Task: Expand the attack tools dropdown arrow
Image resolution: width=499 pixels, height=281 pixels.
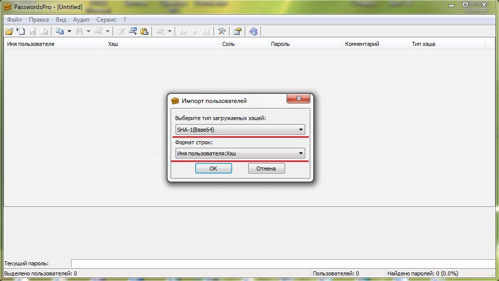Action: 170,31
